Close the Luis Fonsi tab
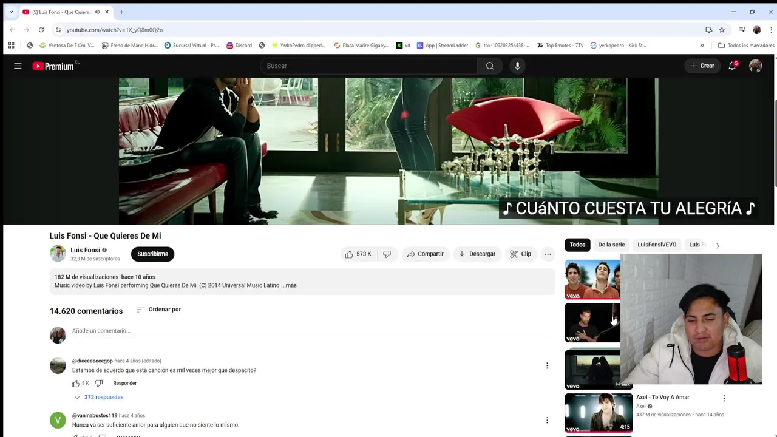This screenshot has width=777, height=437. coord(107,12)
